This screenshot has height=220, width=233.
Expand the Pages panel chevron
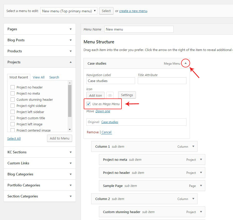(71, 29)
